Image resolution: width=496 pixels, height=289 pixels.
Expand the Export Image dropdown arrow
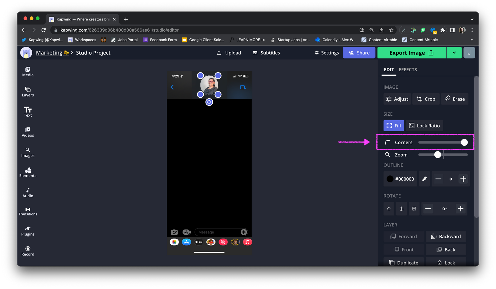(x=454, y=53)
